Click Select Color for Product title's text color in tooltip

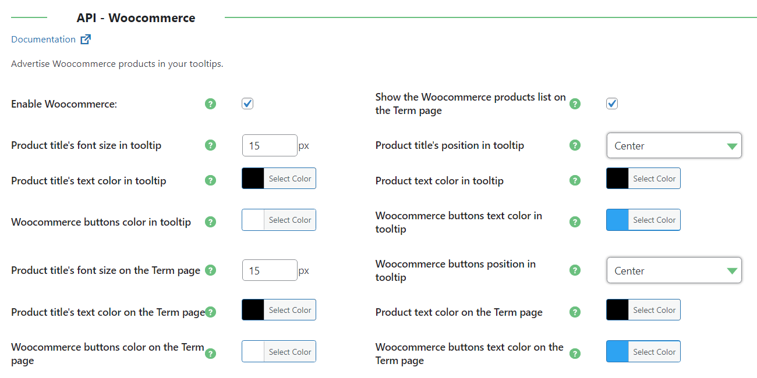290,179
